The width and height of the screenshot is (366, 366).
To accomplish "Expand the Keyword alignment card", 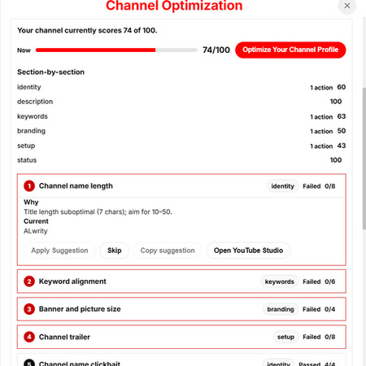I will [181, 281].
